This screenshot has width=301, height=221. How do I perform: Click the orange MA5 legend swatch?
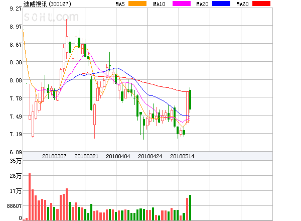[137, 4]
